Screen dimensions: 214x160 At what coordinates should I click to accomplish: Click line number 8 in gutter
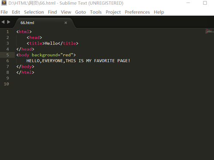(x=8, y=72)
